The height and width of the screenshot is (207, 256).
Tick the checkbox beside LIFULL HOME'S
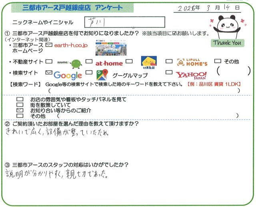coord(169,61)
